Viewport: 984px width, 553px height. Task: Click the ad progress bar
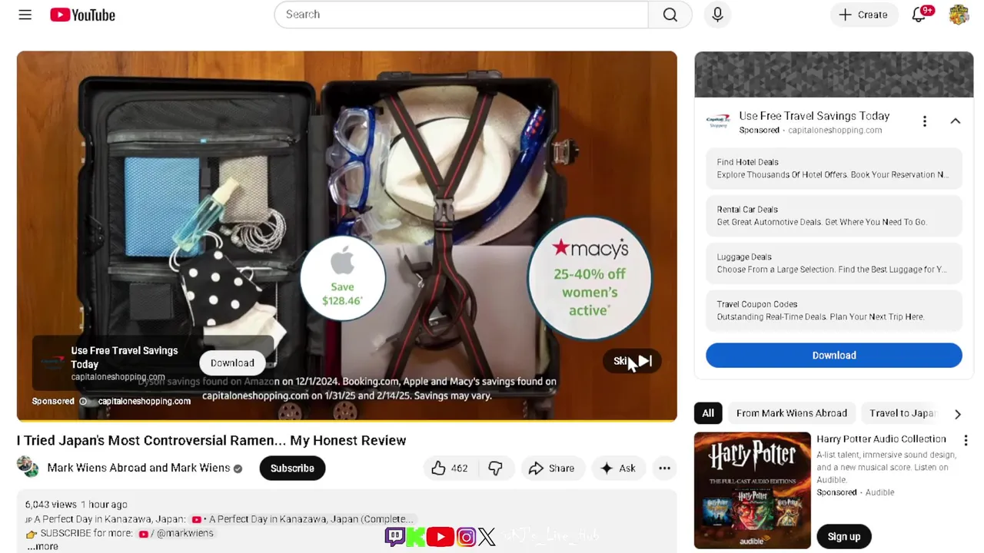(x=347, y=421)
